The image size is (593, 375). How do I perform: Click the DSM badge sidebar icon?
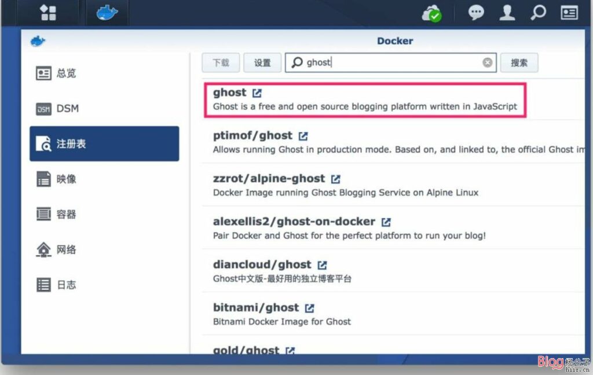click(43, 109)
